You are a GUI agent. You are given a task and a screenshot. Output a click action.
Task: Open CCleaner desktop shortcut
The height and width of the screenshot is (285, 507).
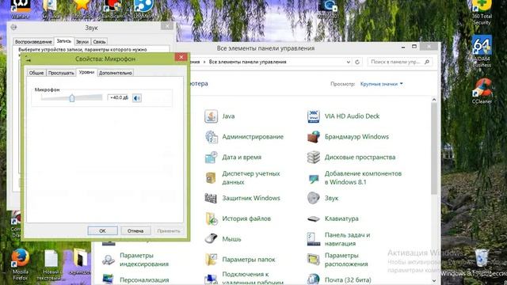click(482, 91)
